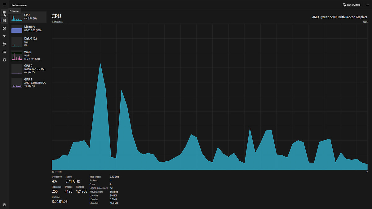Screen dimensions: 372x209
Task: Select the CPU performance entry
Action: [x=28, y=17]
